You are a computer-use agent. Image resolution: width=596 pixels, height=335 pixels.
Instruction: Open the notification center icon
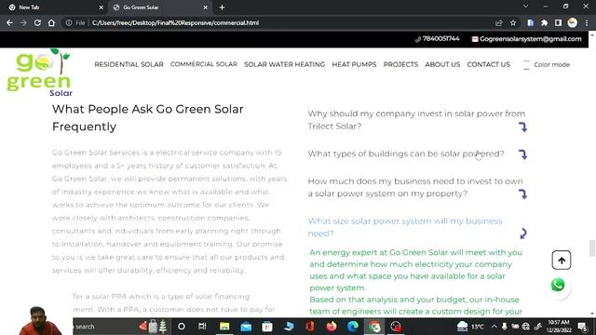click(583, 327)
